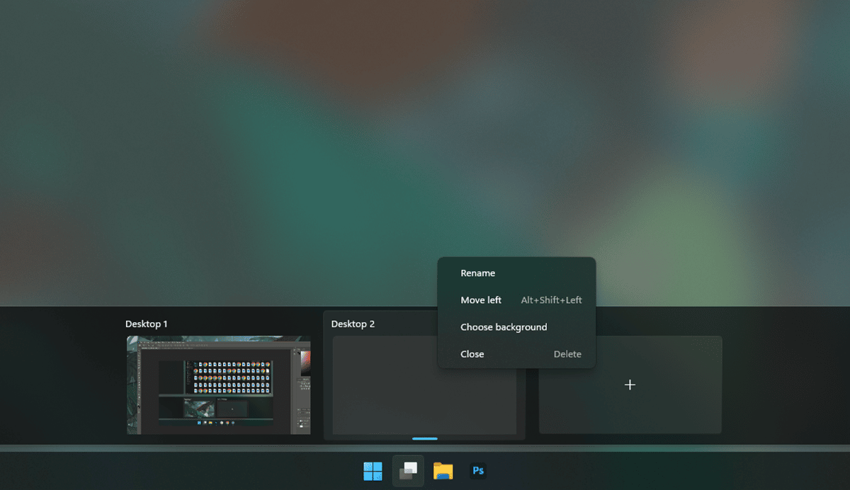This screenshot has width=850, height=490.
Task: Open the Windows Start menu
Action: [x=373, y=471]
